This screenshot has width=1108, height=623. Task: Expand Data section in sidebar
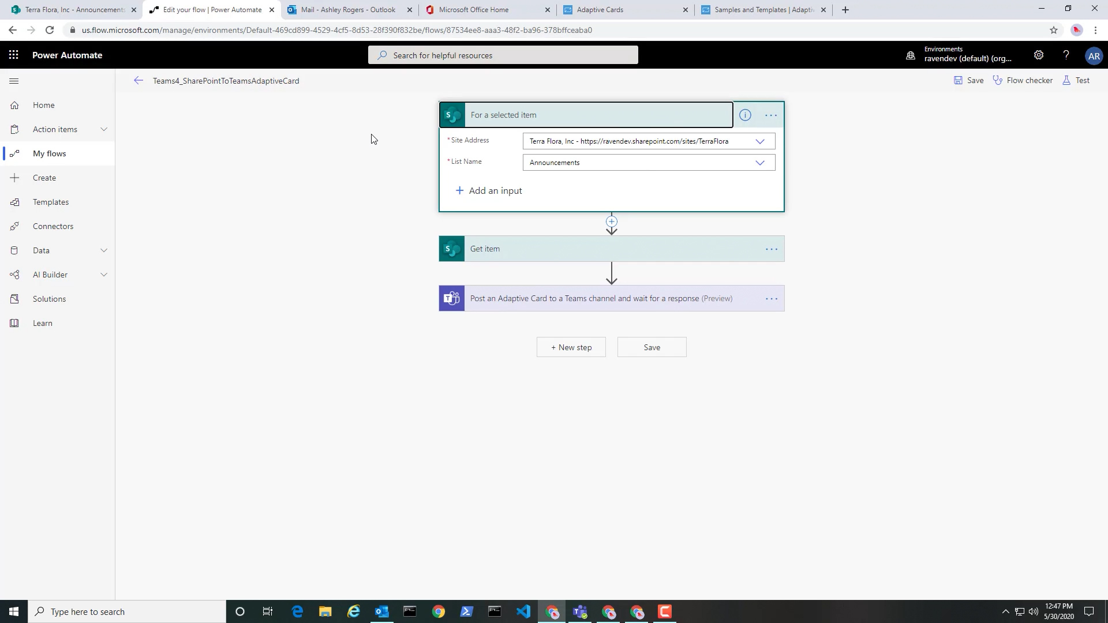coord(104,250)
